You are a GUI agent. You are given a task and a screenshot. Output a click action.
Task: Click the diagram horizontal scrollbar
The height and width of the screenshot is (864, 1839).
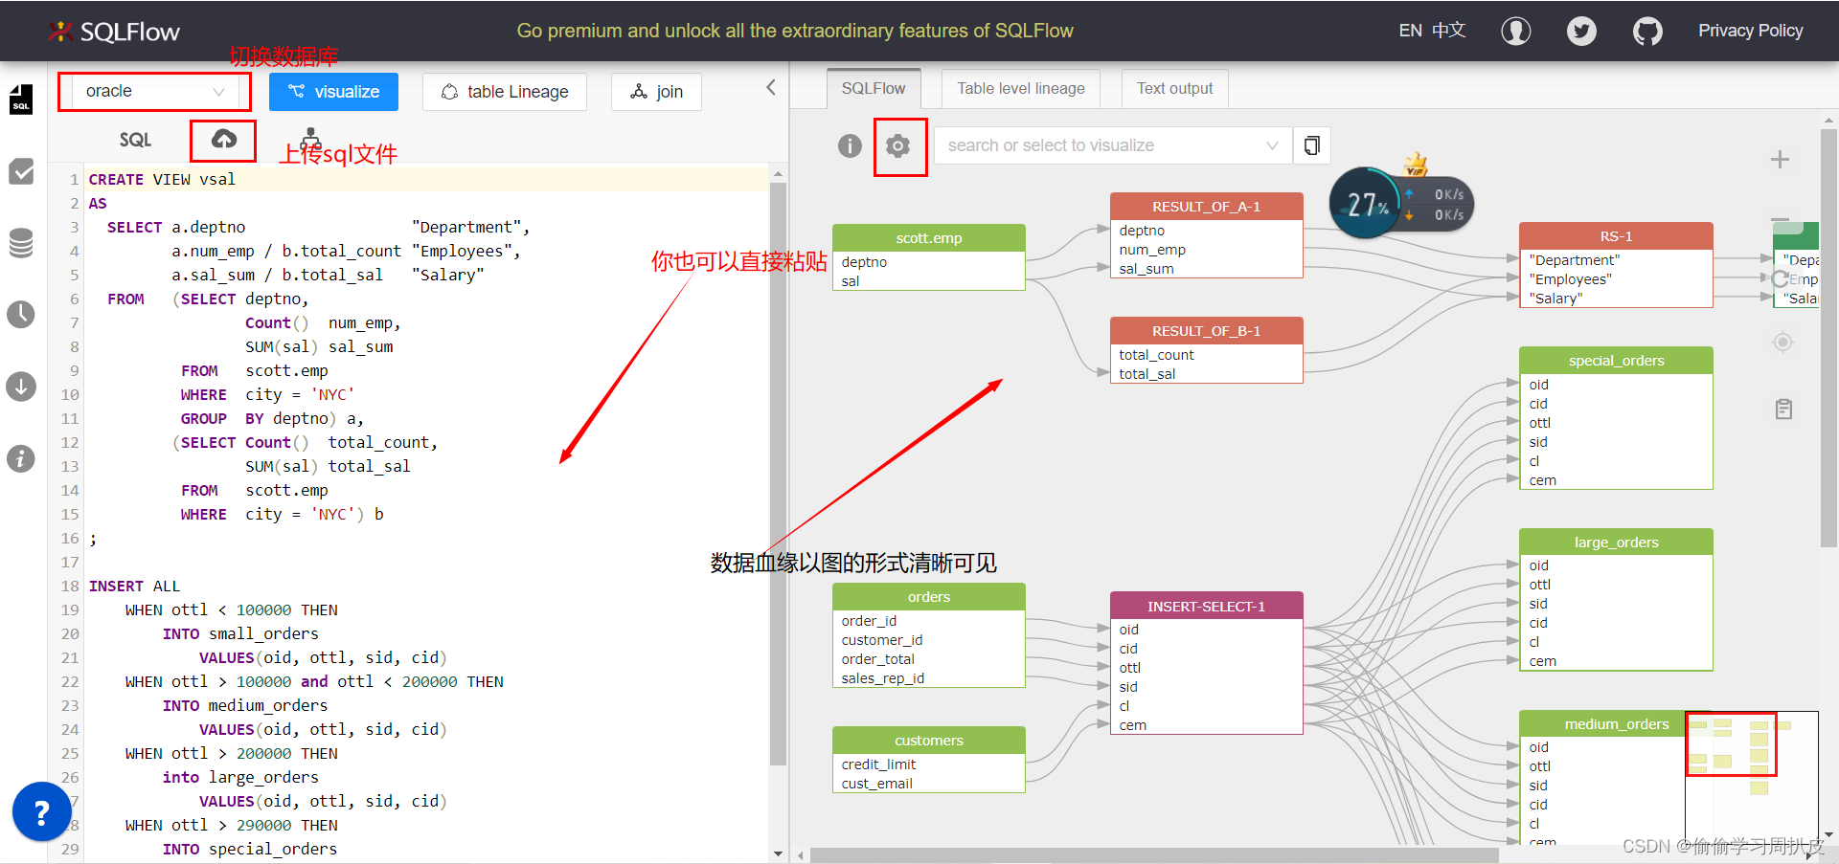click(1154, 854)
